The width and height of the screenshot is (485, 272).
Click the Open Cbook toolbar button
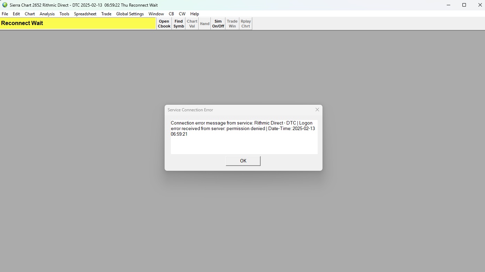click(x=164, y=24)
